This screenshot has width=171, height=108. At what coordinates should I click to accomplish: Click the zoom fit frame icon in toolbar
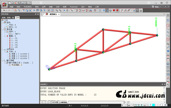(100, 11)
